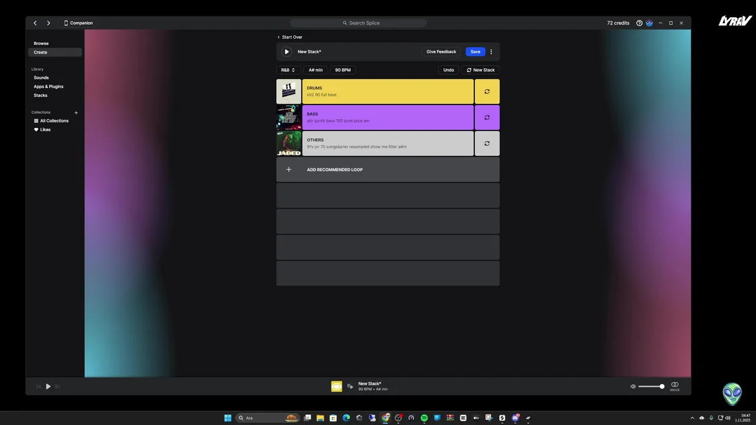
Task: Open CapCut from taskbar
Action: click(x=463, y=418)
